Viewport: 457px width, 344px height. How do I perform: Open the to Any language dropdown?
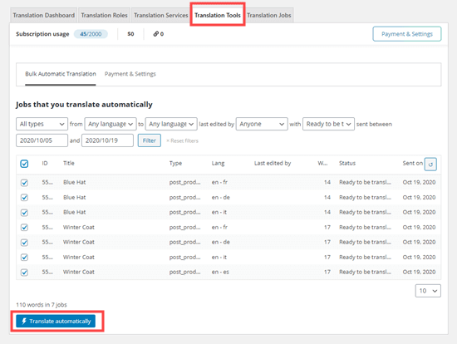point(171,124)
